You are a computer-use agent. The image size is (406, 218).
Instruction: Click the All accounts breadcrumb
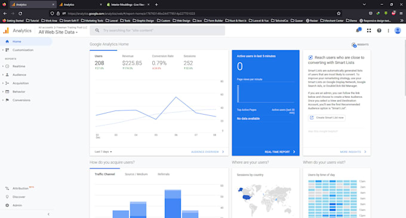(x=45, y=27)
